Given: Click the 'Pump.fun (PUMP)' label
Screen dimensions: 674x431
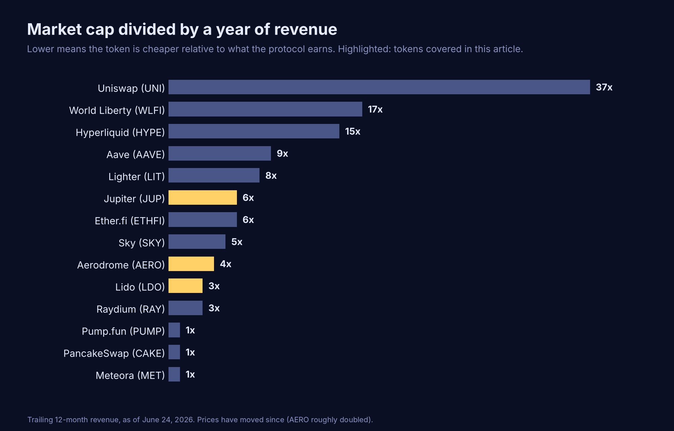Looking at the screenshot, I should tap(123, 331).
